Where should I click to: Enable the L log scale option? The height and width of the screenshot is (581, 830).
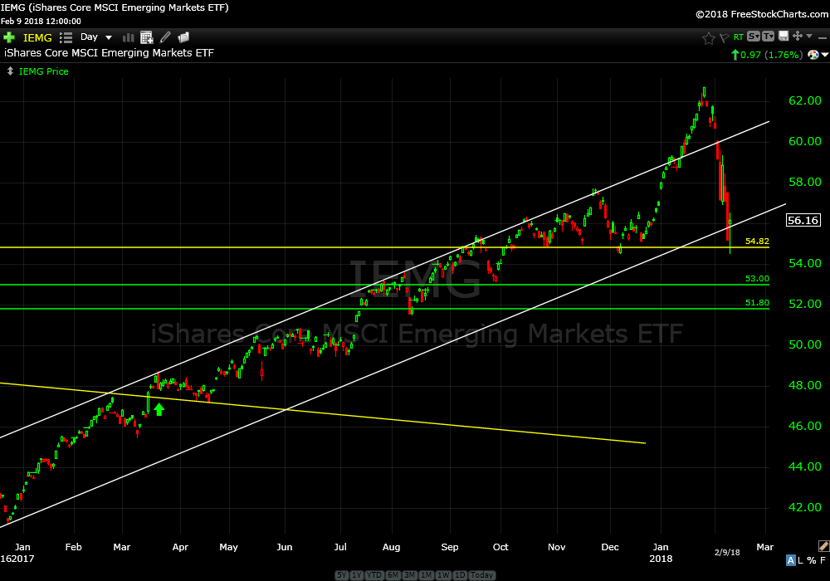802,560
